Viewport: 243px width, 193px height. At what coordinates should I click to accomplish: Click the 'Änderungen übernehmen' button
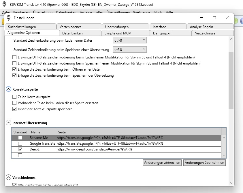(204, 163)
